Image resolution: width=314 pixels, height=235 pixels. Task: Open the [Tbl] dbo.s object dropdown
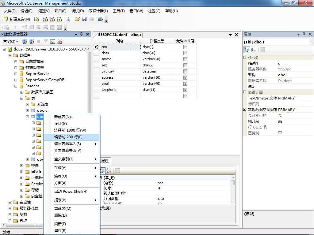pos(311,42)
